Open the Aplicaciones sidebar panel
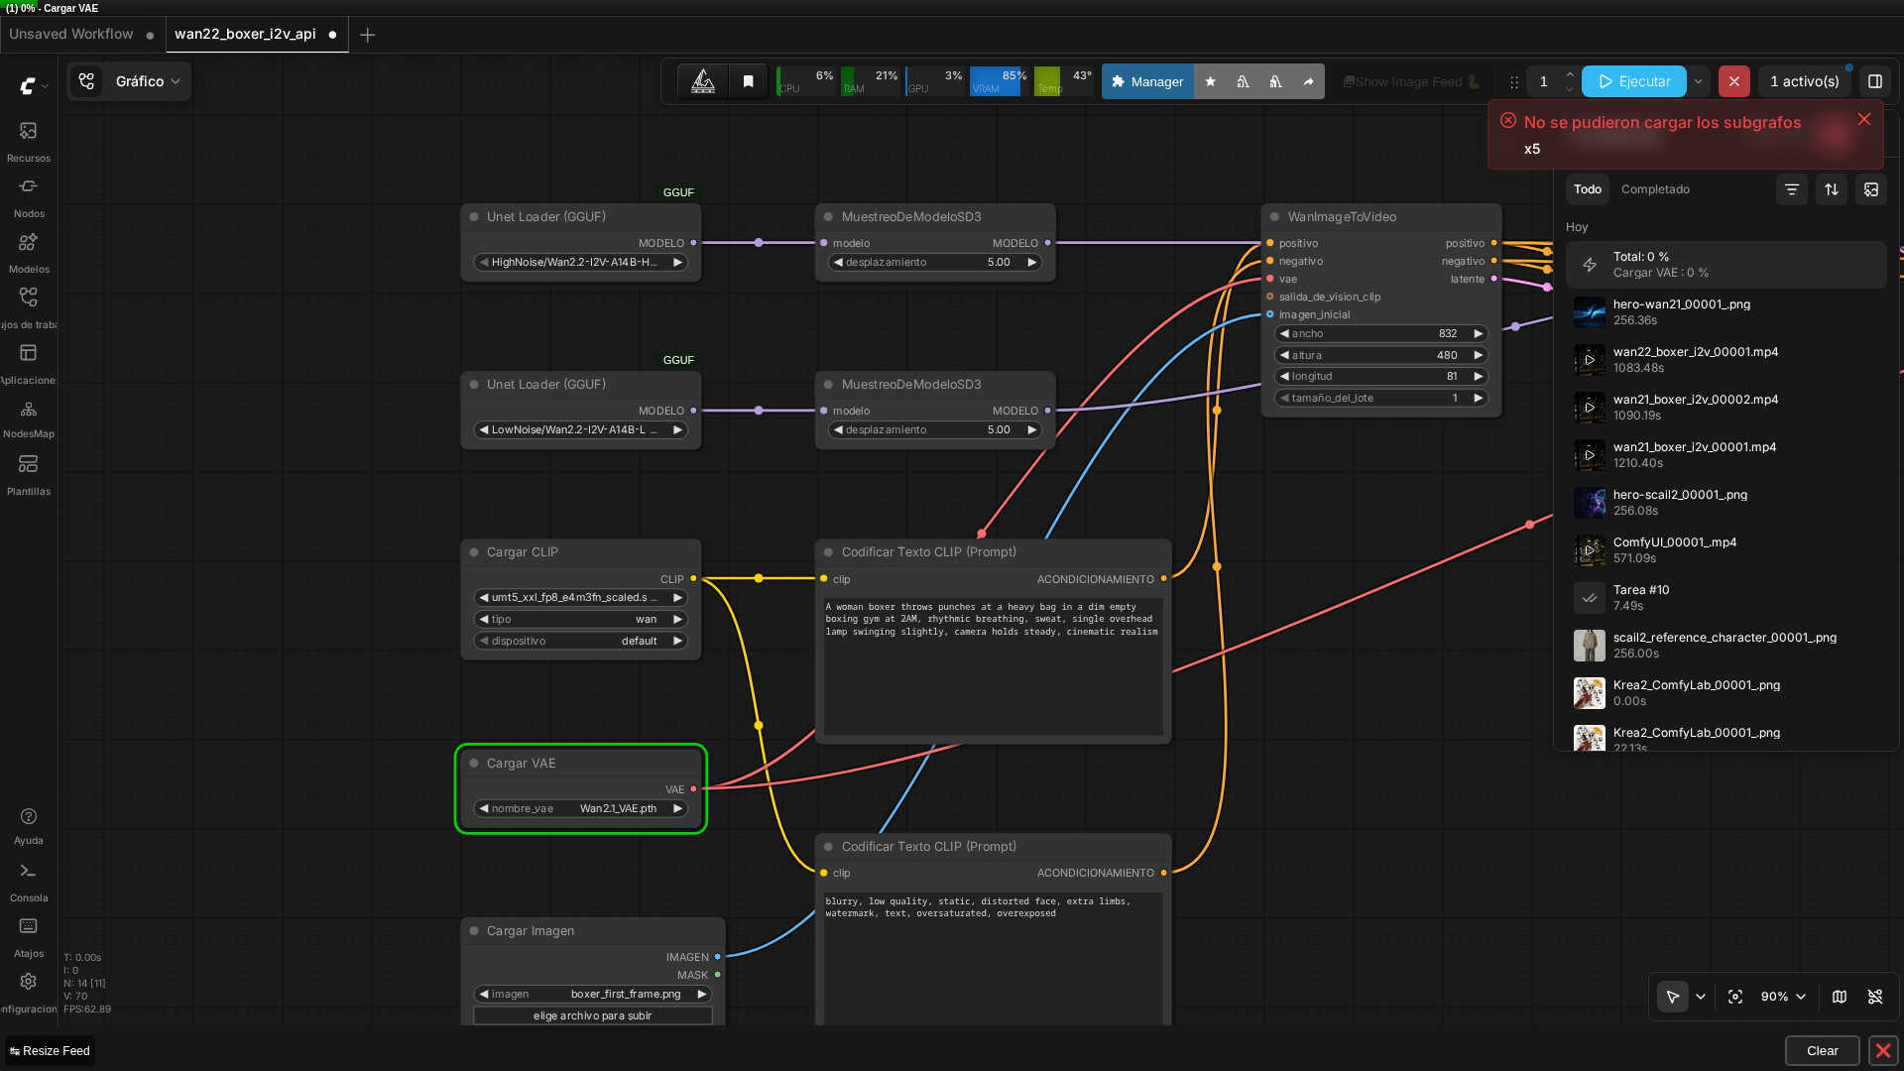The height and width of the screenshot is (1071, 1904). click(28, 363)
